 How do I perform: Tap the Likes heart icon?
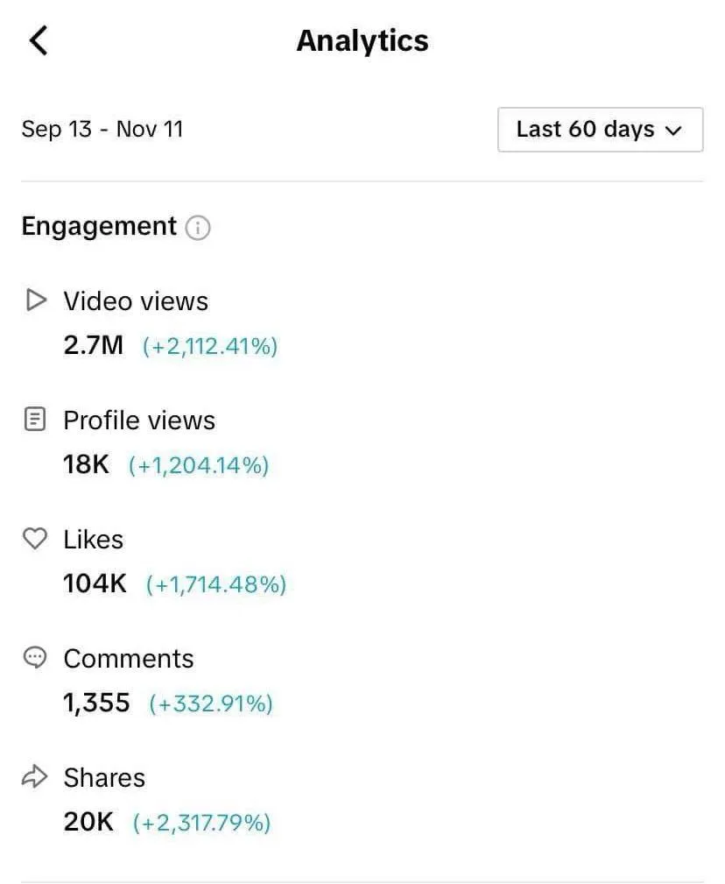click(x=35, y=539)
